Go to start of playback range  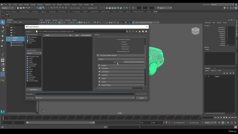215,118
